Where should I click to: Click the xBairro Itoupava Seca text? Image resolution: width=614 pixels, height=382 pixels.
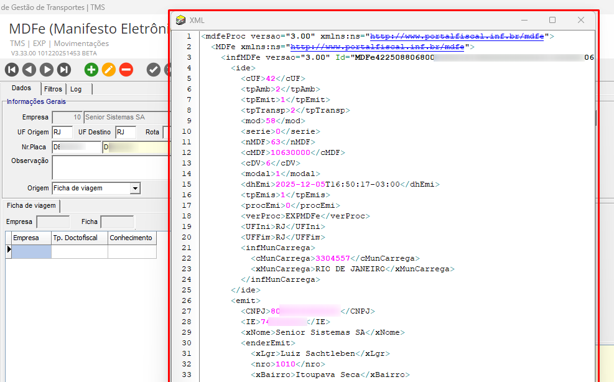tap(327, 375)
